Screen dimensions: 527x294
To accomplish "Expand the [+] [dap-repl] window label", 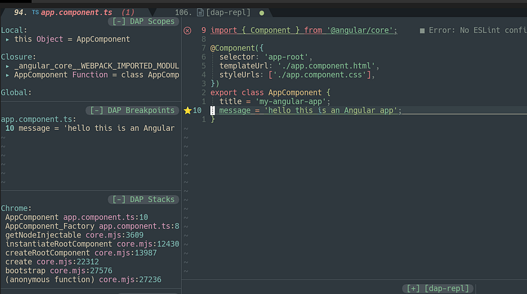I will (x=437, y=288).
